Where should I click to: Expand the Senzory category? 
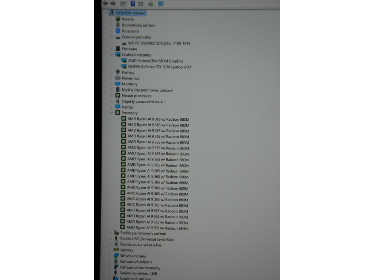pyautogui.click(x=110, y=250)
